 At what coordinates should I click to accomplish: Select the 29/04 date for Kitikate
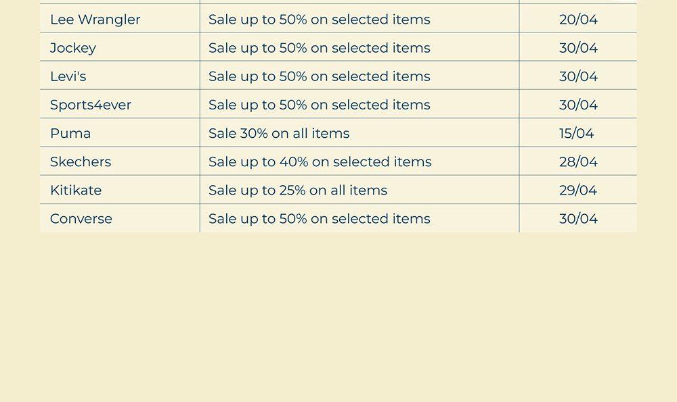[x=578, y=190]
